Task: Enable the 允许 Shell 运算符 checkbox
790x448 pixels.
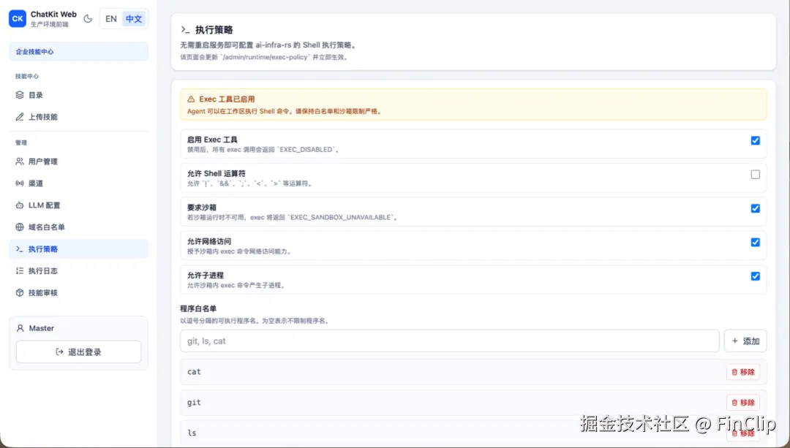Action: 756,174
